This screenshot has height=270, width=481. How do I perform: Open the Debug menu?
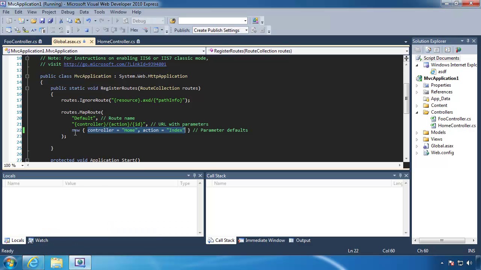[x=68, y=12]
